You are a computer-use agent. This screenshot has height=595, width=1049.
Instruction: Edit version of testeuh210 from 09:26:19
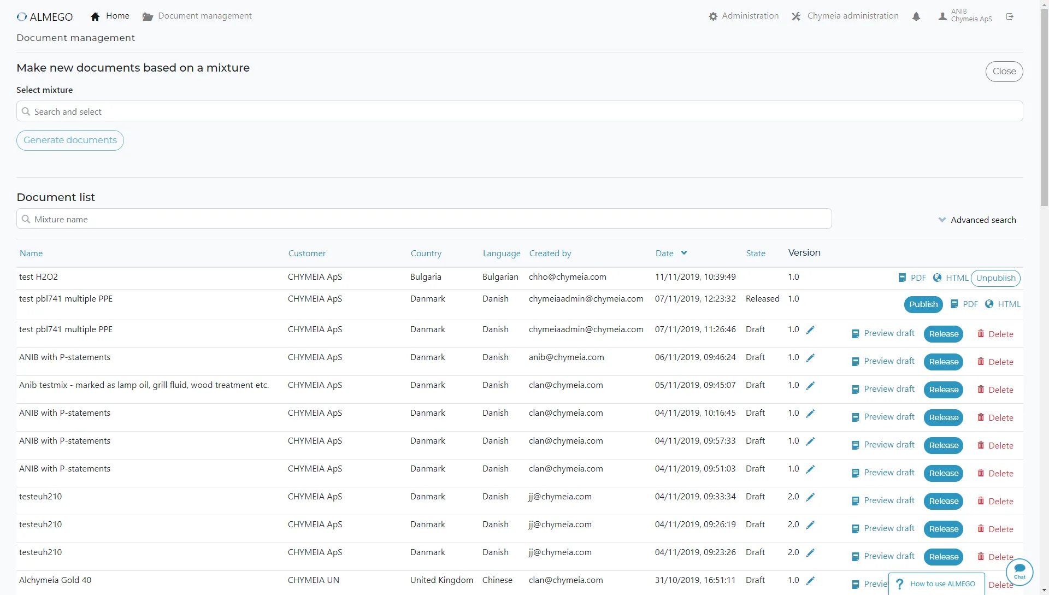pos(810,525)
